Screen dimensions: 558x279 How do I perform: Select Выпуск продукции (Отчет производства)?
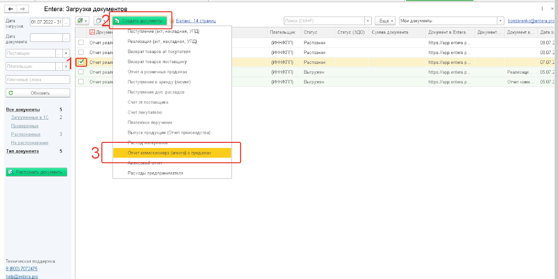[172, 133]
